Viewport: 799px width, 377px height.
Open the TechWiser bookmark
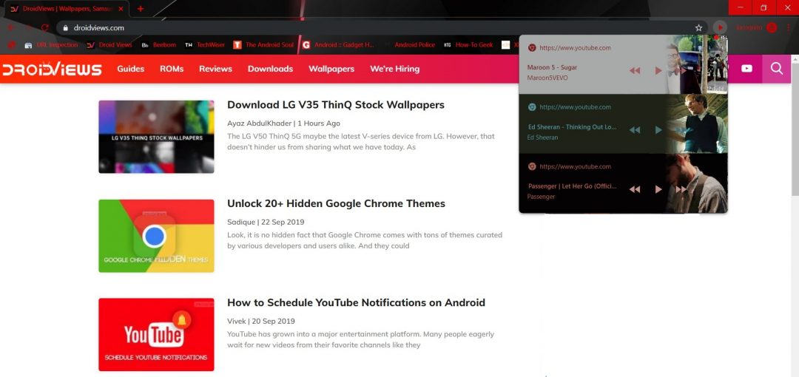coord(205,45)
